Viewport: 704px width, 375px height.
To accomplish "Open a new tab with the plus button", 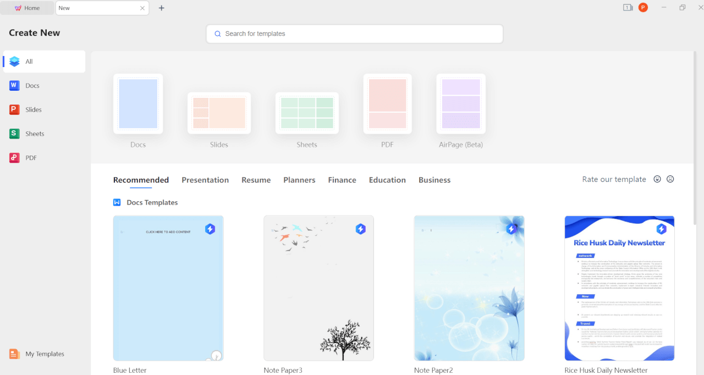I will click(161, 8).
